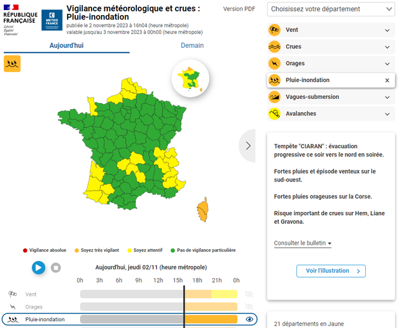Click the 3h timeline hour marker

tap(99, 280)
